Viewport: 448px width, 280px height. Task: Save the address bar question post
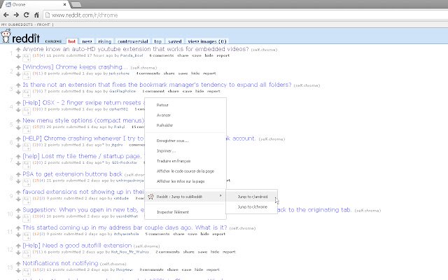coord(192,234)
